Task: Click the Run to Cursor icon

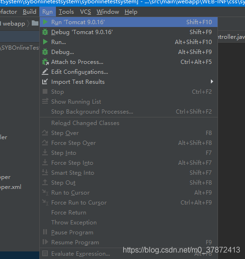Action: [x=45, y=192]
